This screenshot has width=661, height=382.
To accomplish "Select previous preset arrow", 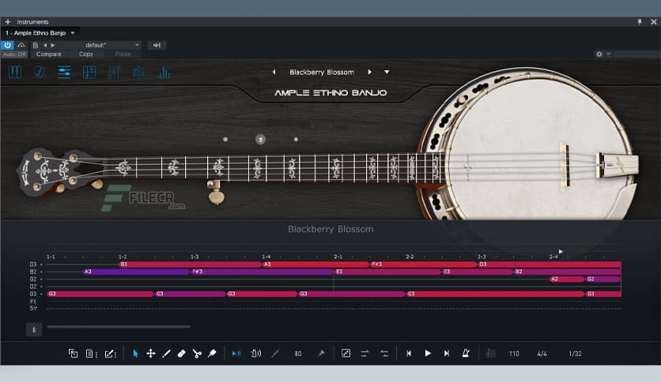I will [x=45, y=45].
